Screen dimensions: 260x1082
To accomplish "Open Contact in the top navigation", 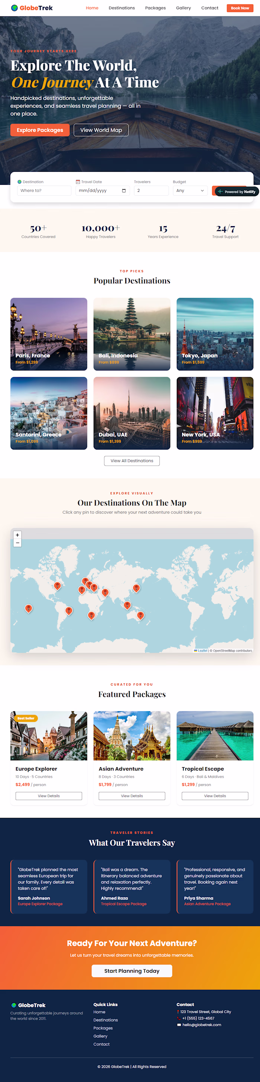I will (x=210, y=8).
